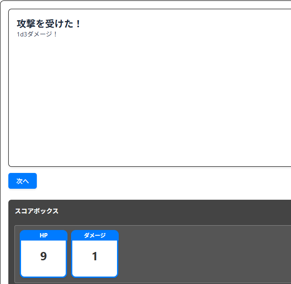Screen dimensions: 291x284
Task: Select the HP label on the score card
Action: [43, 235]
